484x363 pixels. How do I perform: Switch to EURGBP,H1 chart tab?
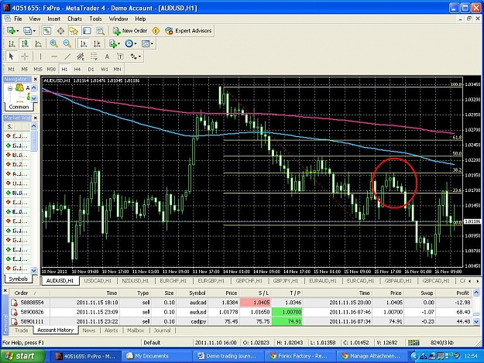click(211, 281)
